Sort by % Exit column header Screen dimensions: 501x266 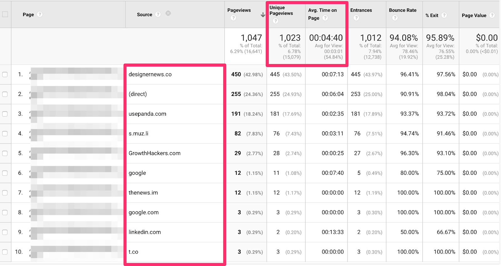tap(432, 15)
